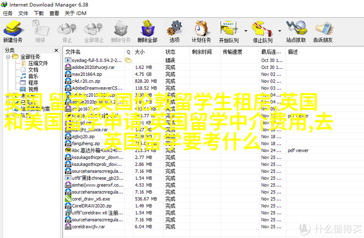364x238 pixels.
Task: Click the 错误 status cell
Action: tap(170, 60)
